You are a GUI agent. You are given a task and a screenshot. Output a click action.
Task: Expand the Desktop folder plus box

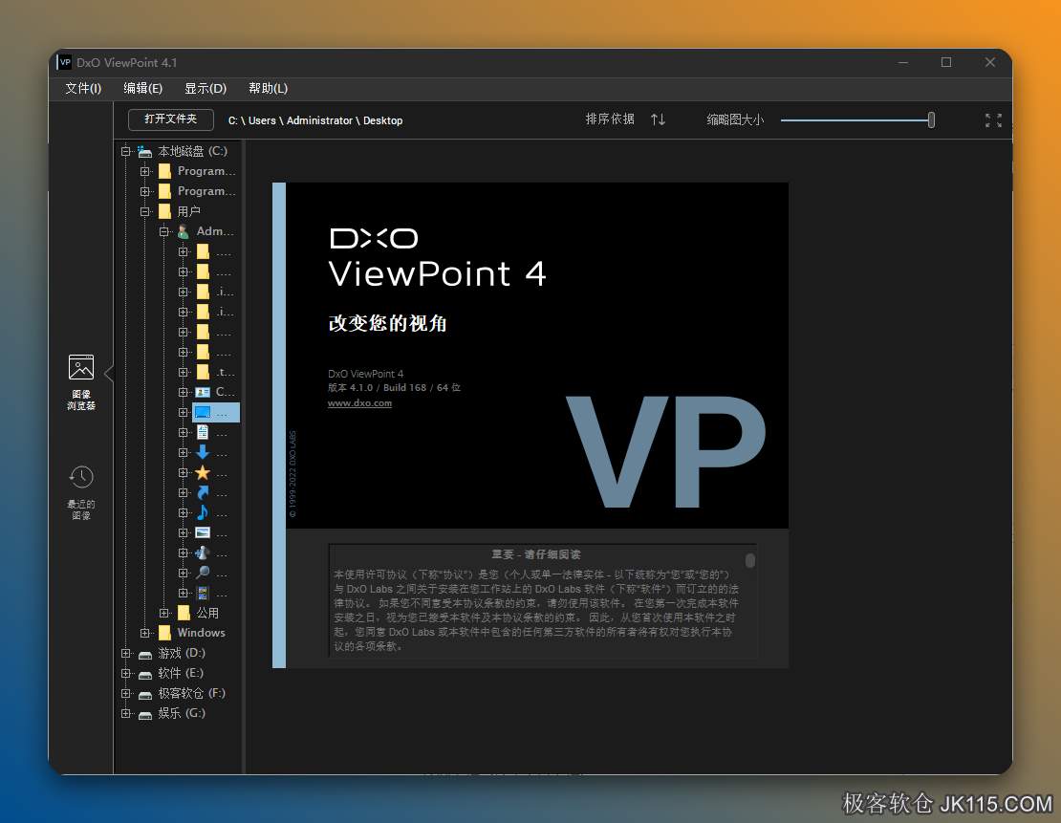pyautogui.click(x=183, y=412)
